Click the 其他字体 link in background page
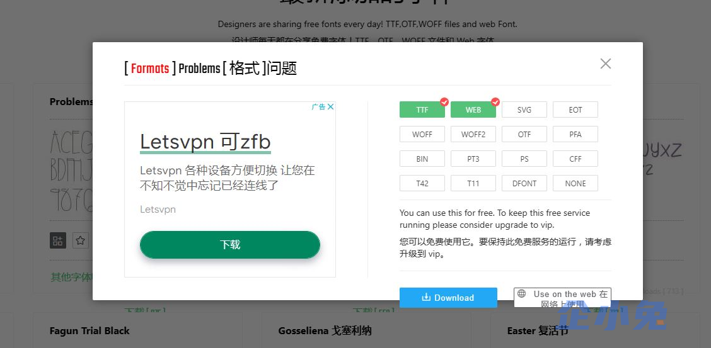Viewport: 711px width, 348px height. tap(71, 277)
